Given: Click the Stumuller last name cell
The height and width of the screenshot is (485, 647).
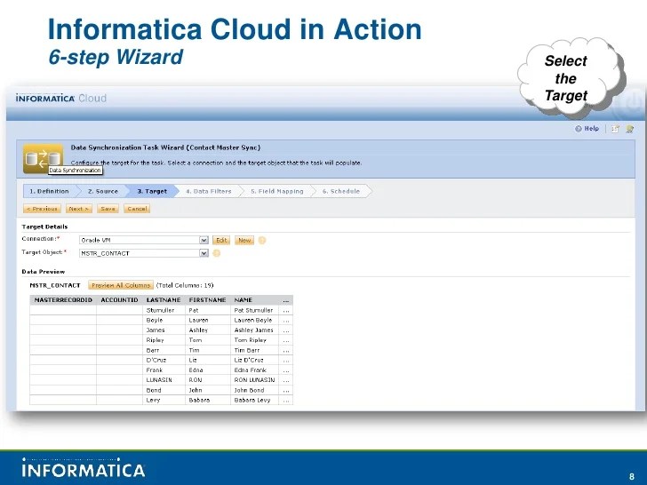Looking at the screenshot, I should pyautogui.click(x=164, y=310).
